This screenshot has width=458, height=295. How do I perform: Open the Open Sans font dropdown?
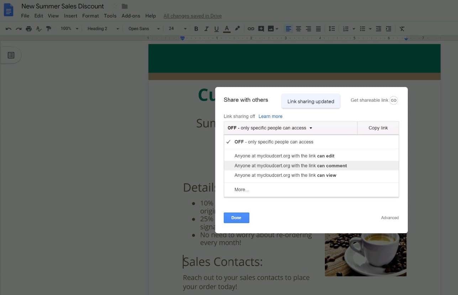144,29
